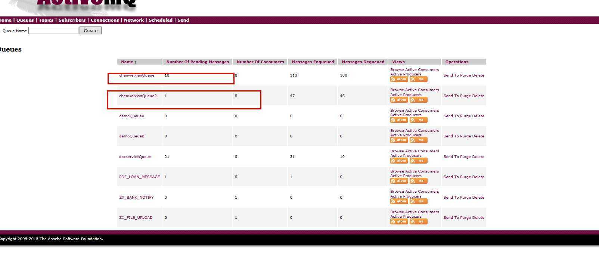
Task: Sort by Number Of Pending Messages header
Action: pyautogui.click(x=198, y=62)
